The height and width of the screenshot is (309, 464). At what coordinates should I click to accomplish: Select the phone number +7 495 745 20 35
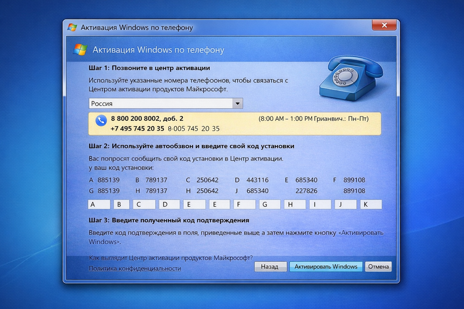pos(137,129)
